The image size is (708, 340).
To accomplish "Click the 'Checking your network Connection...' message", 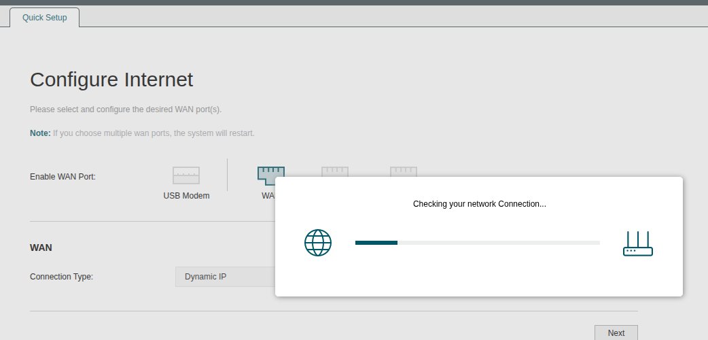I will (479, 204).
